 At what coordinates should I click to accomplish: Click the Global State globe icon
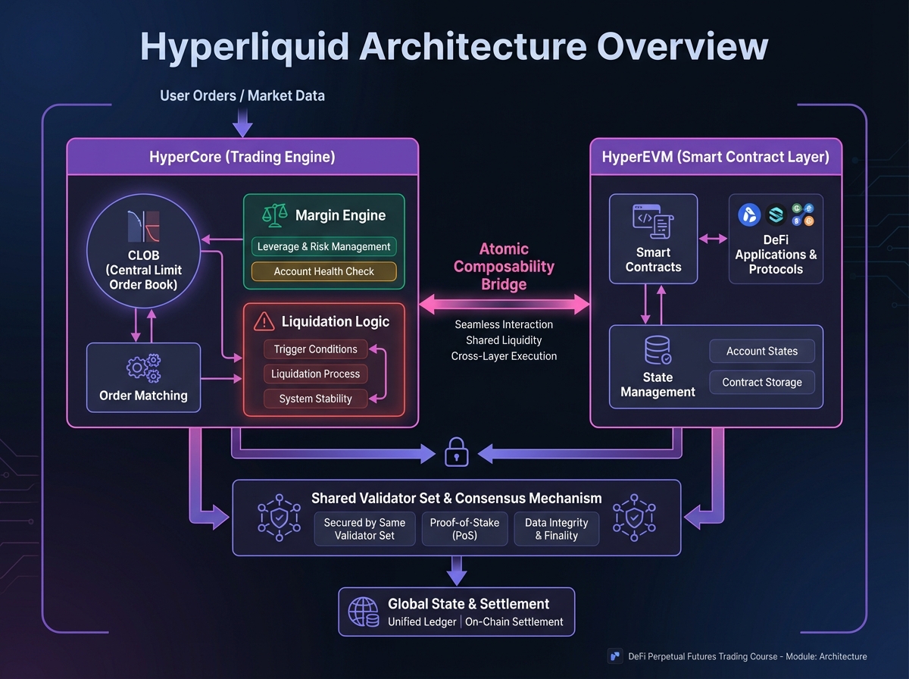363,612
